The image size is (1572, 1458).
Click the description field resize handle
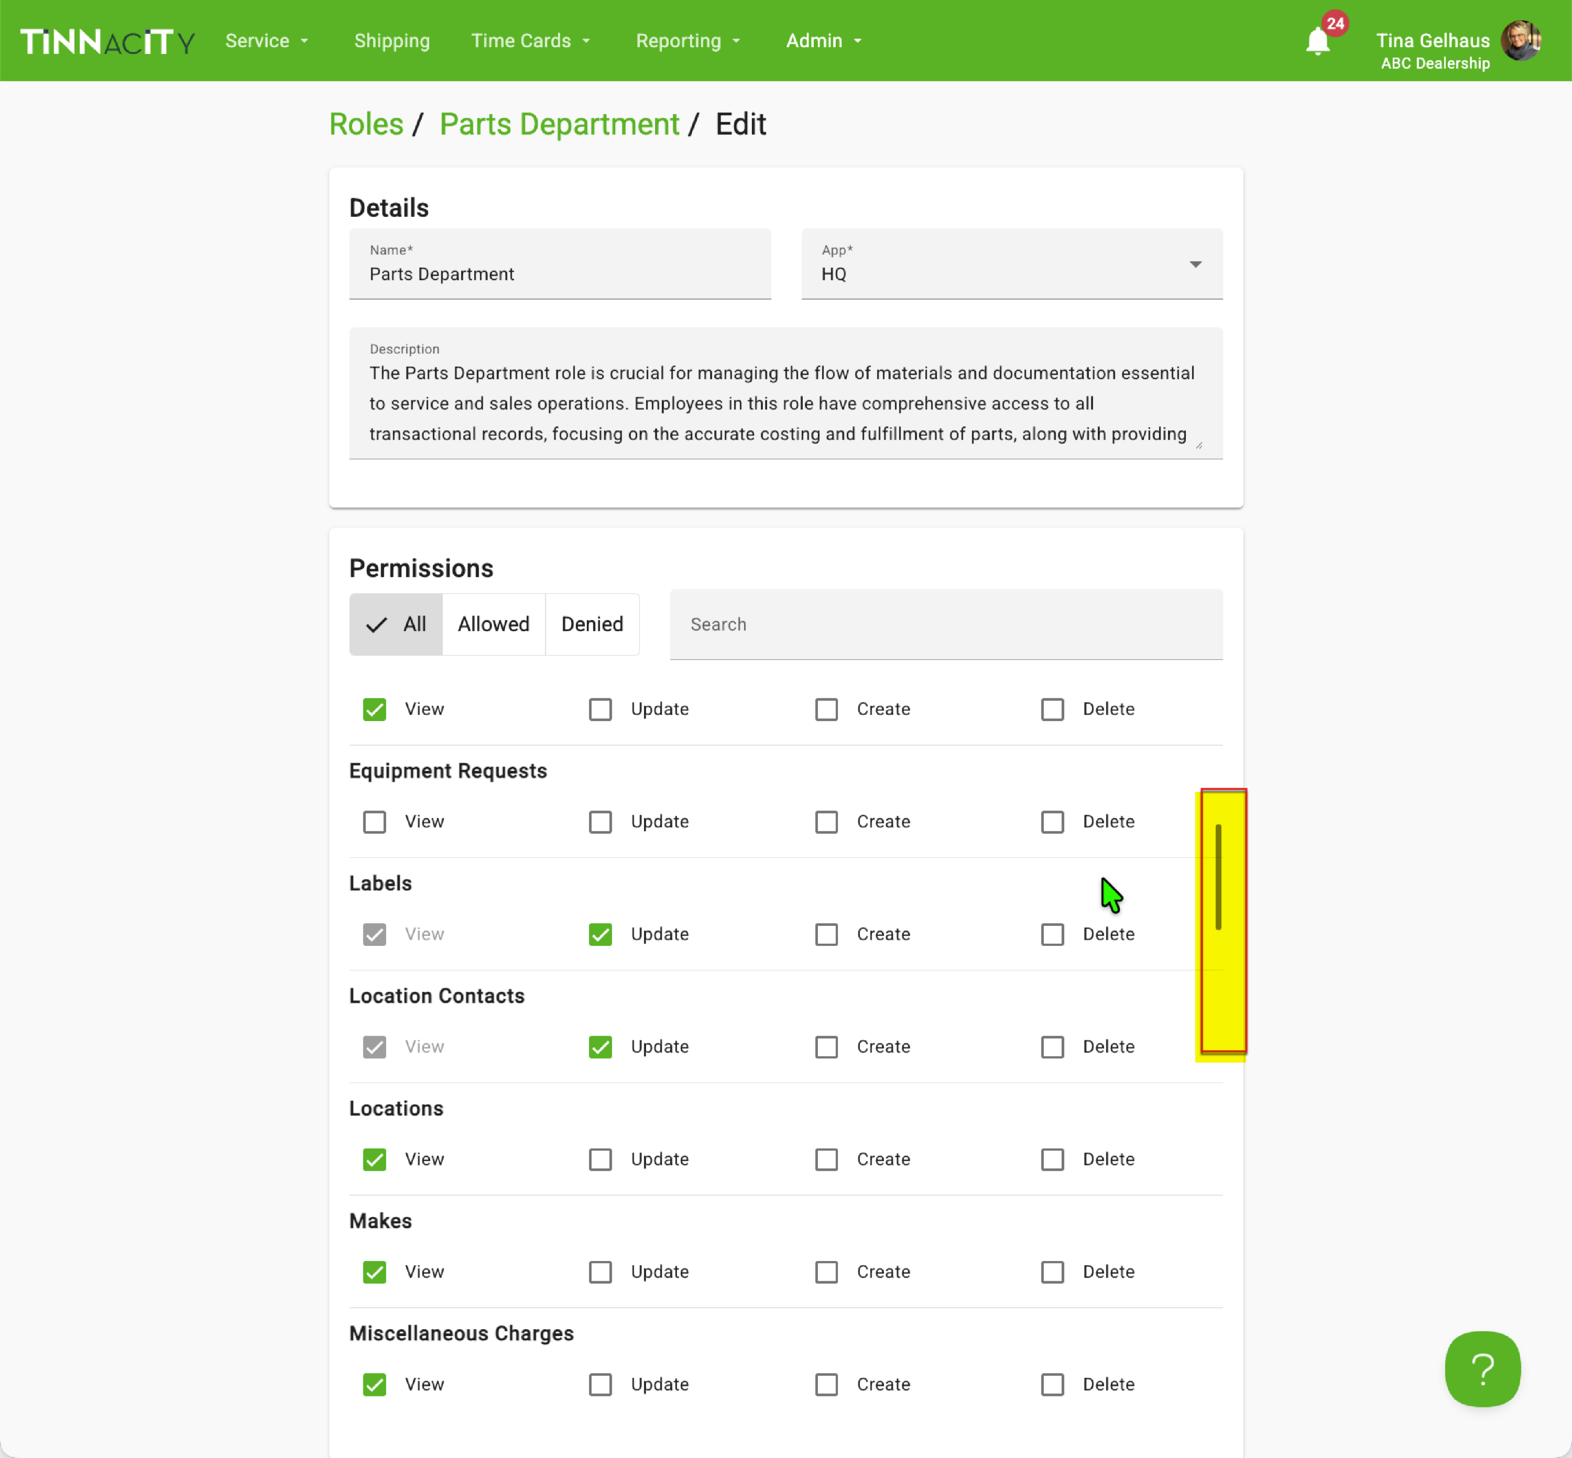point(1198,445)
